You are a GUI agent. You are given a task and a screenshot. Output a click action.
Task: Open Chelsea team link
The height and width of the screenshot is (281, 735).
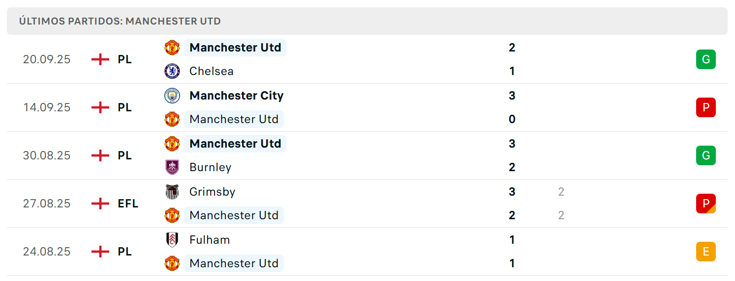212,71
